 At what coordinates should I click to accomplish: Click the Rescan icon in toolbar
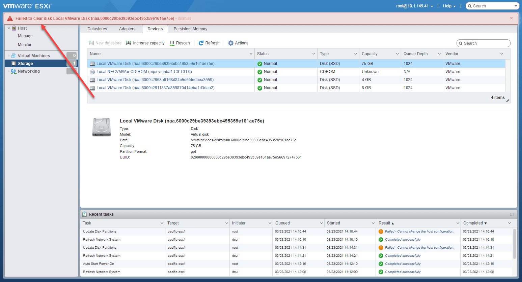coord(172,43)
